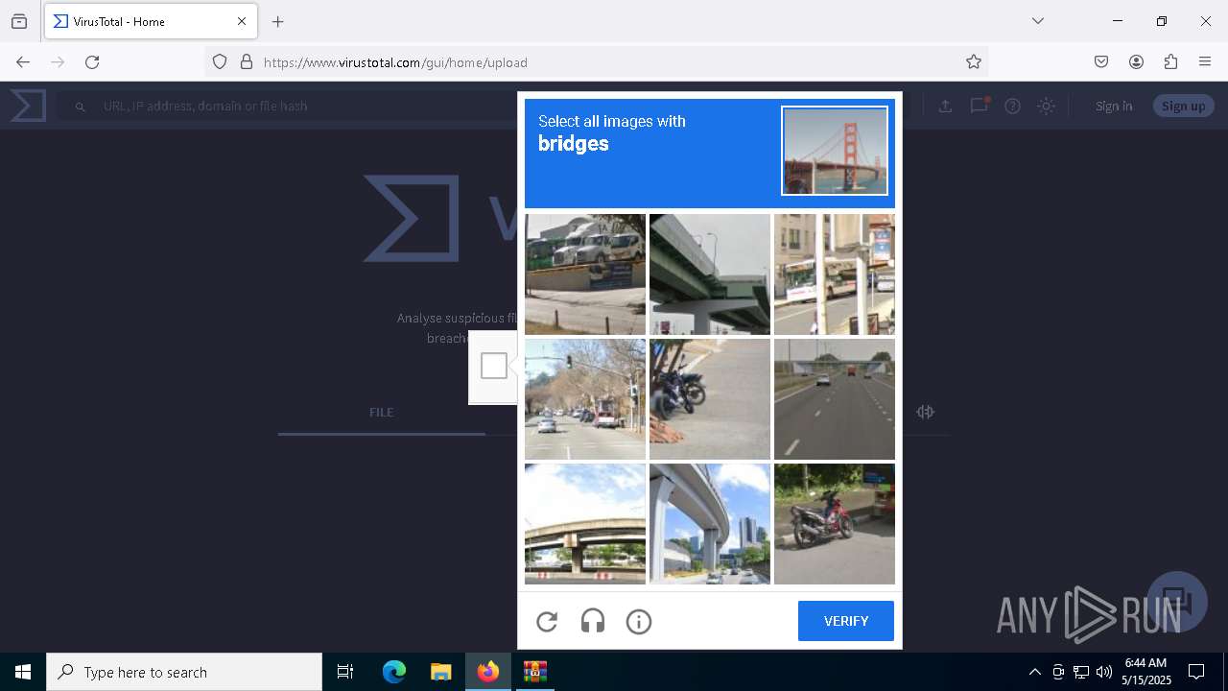Focus the URL, IP, domain search field
Viewport: 1228px width, 691px height.
pos(288,106)
